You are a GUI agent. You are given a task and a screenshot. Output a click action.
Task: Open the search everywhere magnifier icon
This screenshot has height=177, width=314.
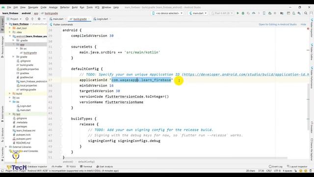(306, 13)
